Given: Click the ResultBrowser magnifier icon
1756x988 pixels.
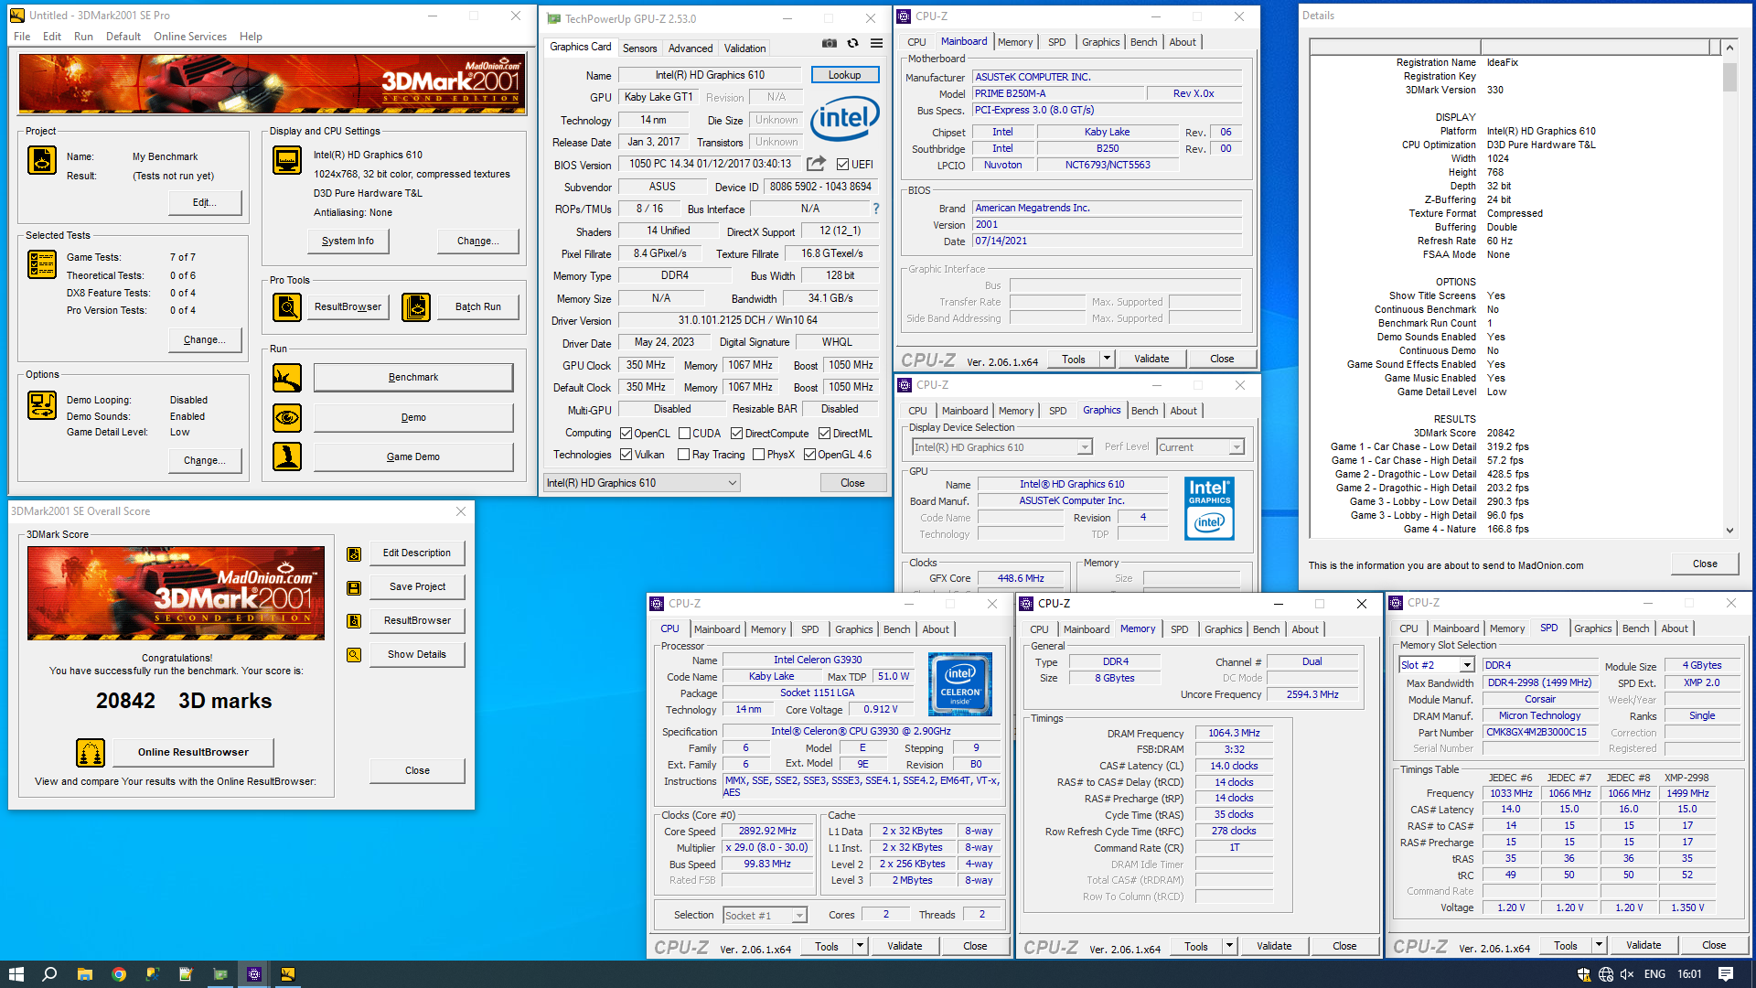Looking at the screenshot, I should coord(287,307).
